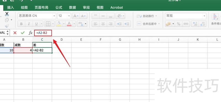Open 合并后居中 dropdown arrow
Image resolution: width=221 pixels, height=102 pixels.
(x=159, y=24)
